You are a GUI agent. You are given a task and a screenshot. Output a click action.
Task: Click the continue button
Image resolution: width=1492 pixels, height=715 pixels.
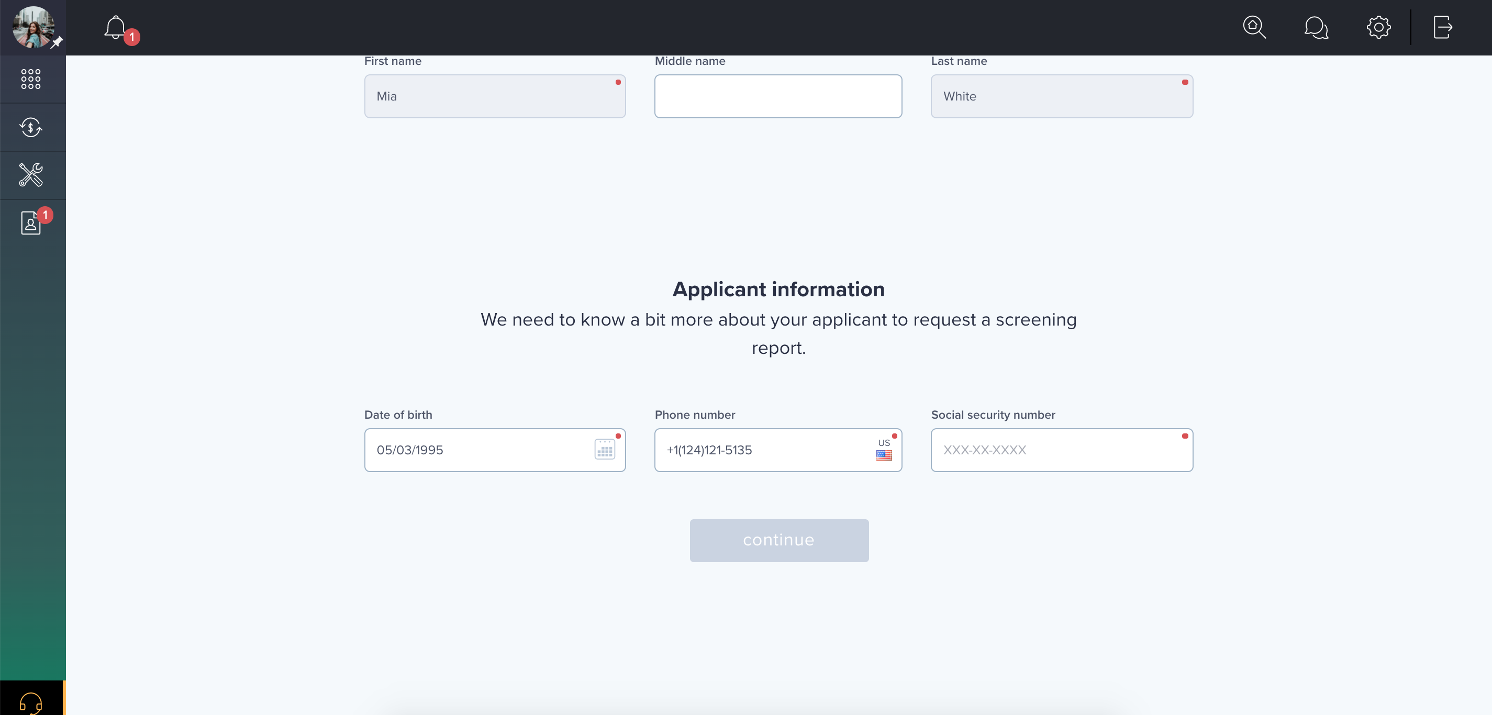click(778, 540)
